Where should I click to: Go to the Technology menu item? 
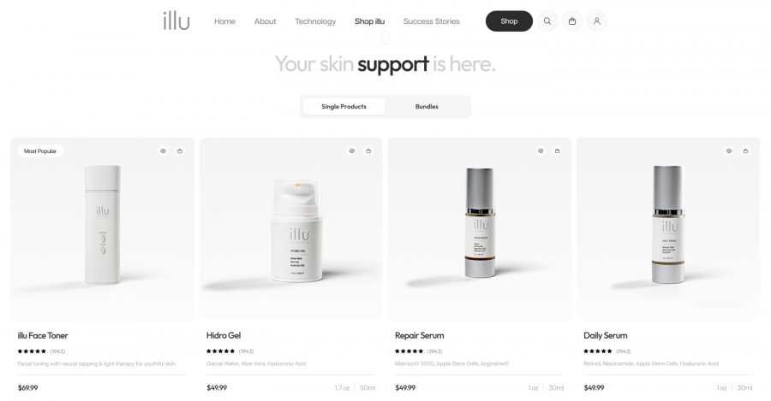[x=315, y=21]
